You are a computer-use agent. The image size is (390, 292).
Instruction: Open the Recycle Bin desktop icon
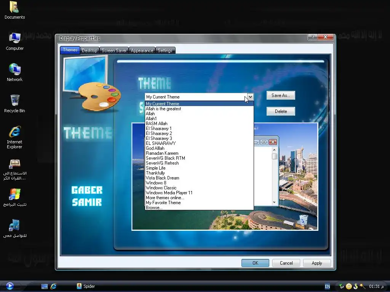click(x=14, y=104)
